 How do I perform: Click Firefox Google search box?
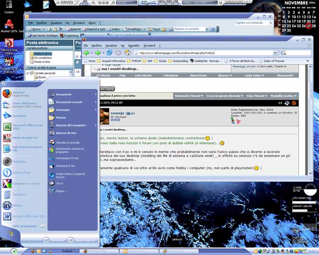(296, 53)
